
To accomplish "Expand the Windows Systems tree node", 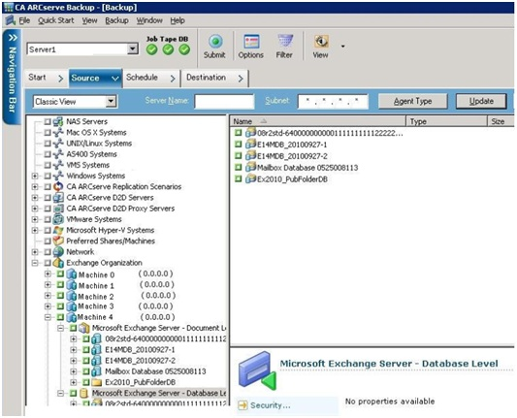I will pyautogui.click(x=35, y=176).
